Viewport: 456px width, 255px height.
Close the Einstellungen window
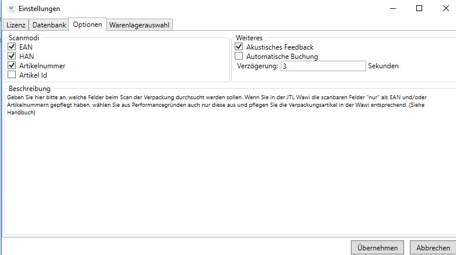pyautogui.click(x=445, y=9)
